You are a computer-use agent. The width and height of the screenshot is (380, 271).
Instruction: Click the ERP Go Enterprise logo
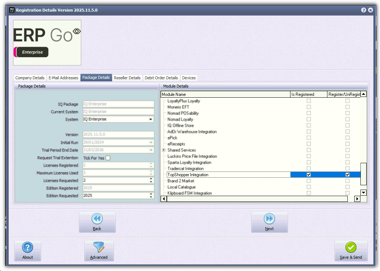tap(47, 43)
